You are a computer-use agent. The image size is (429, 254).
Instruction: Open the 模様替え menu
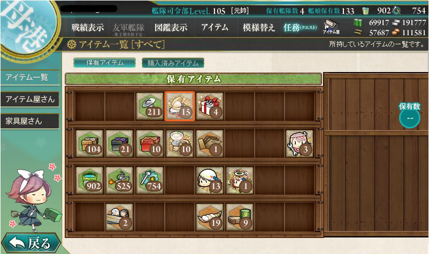(258, 28)
